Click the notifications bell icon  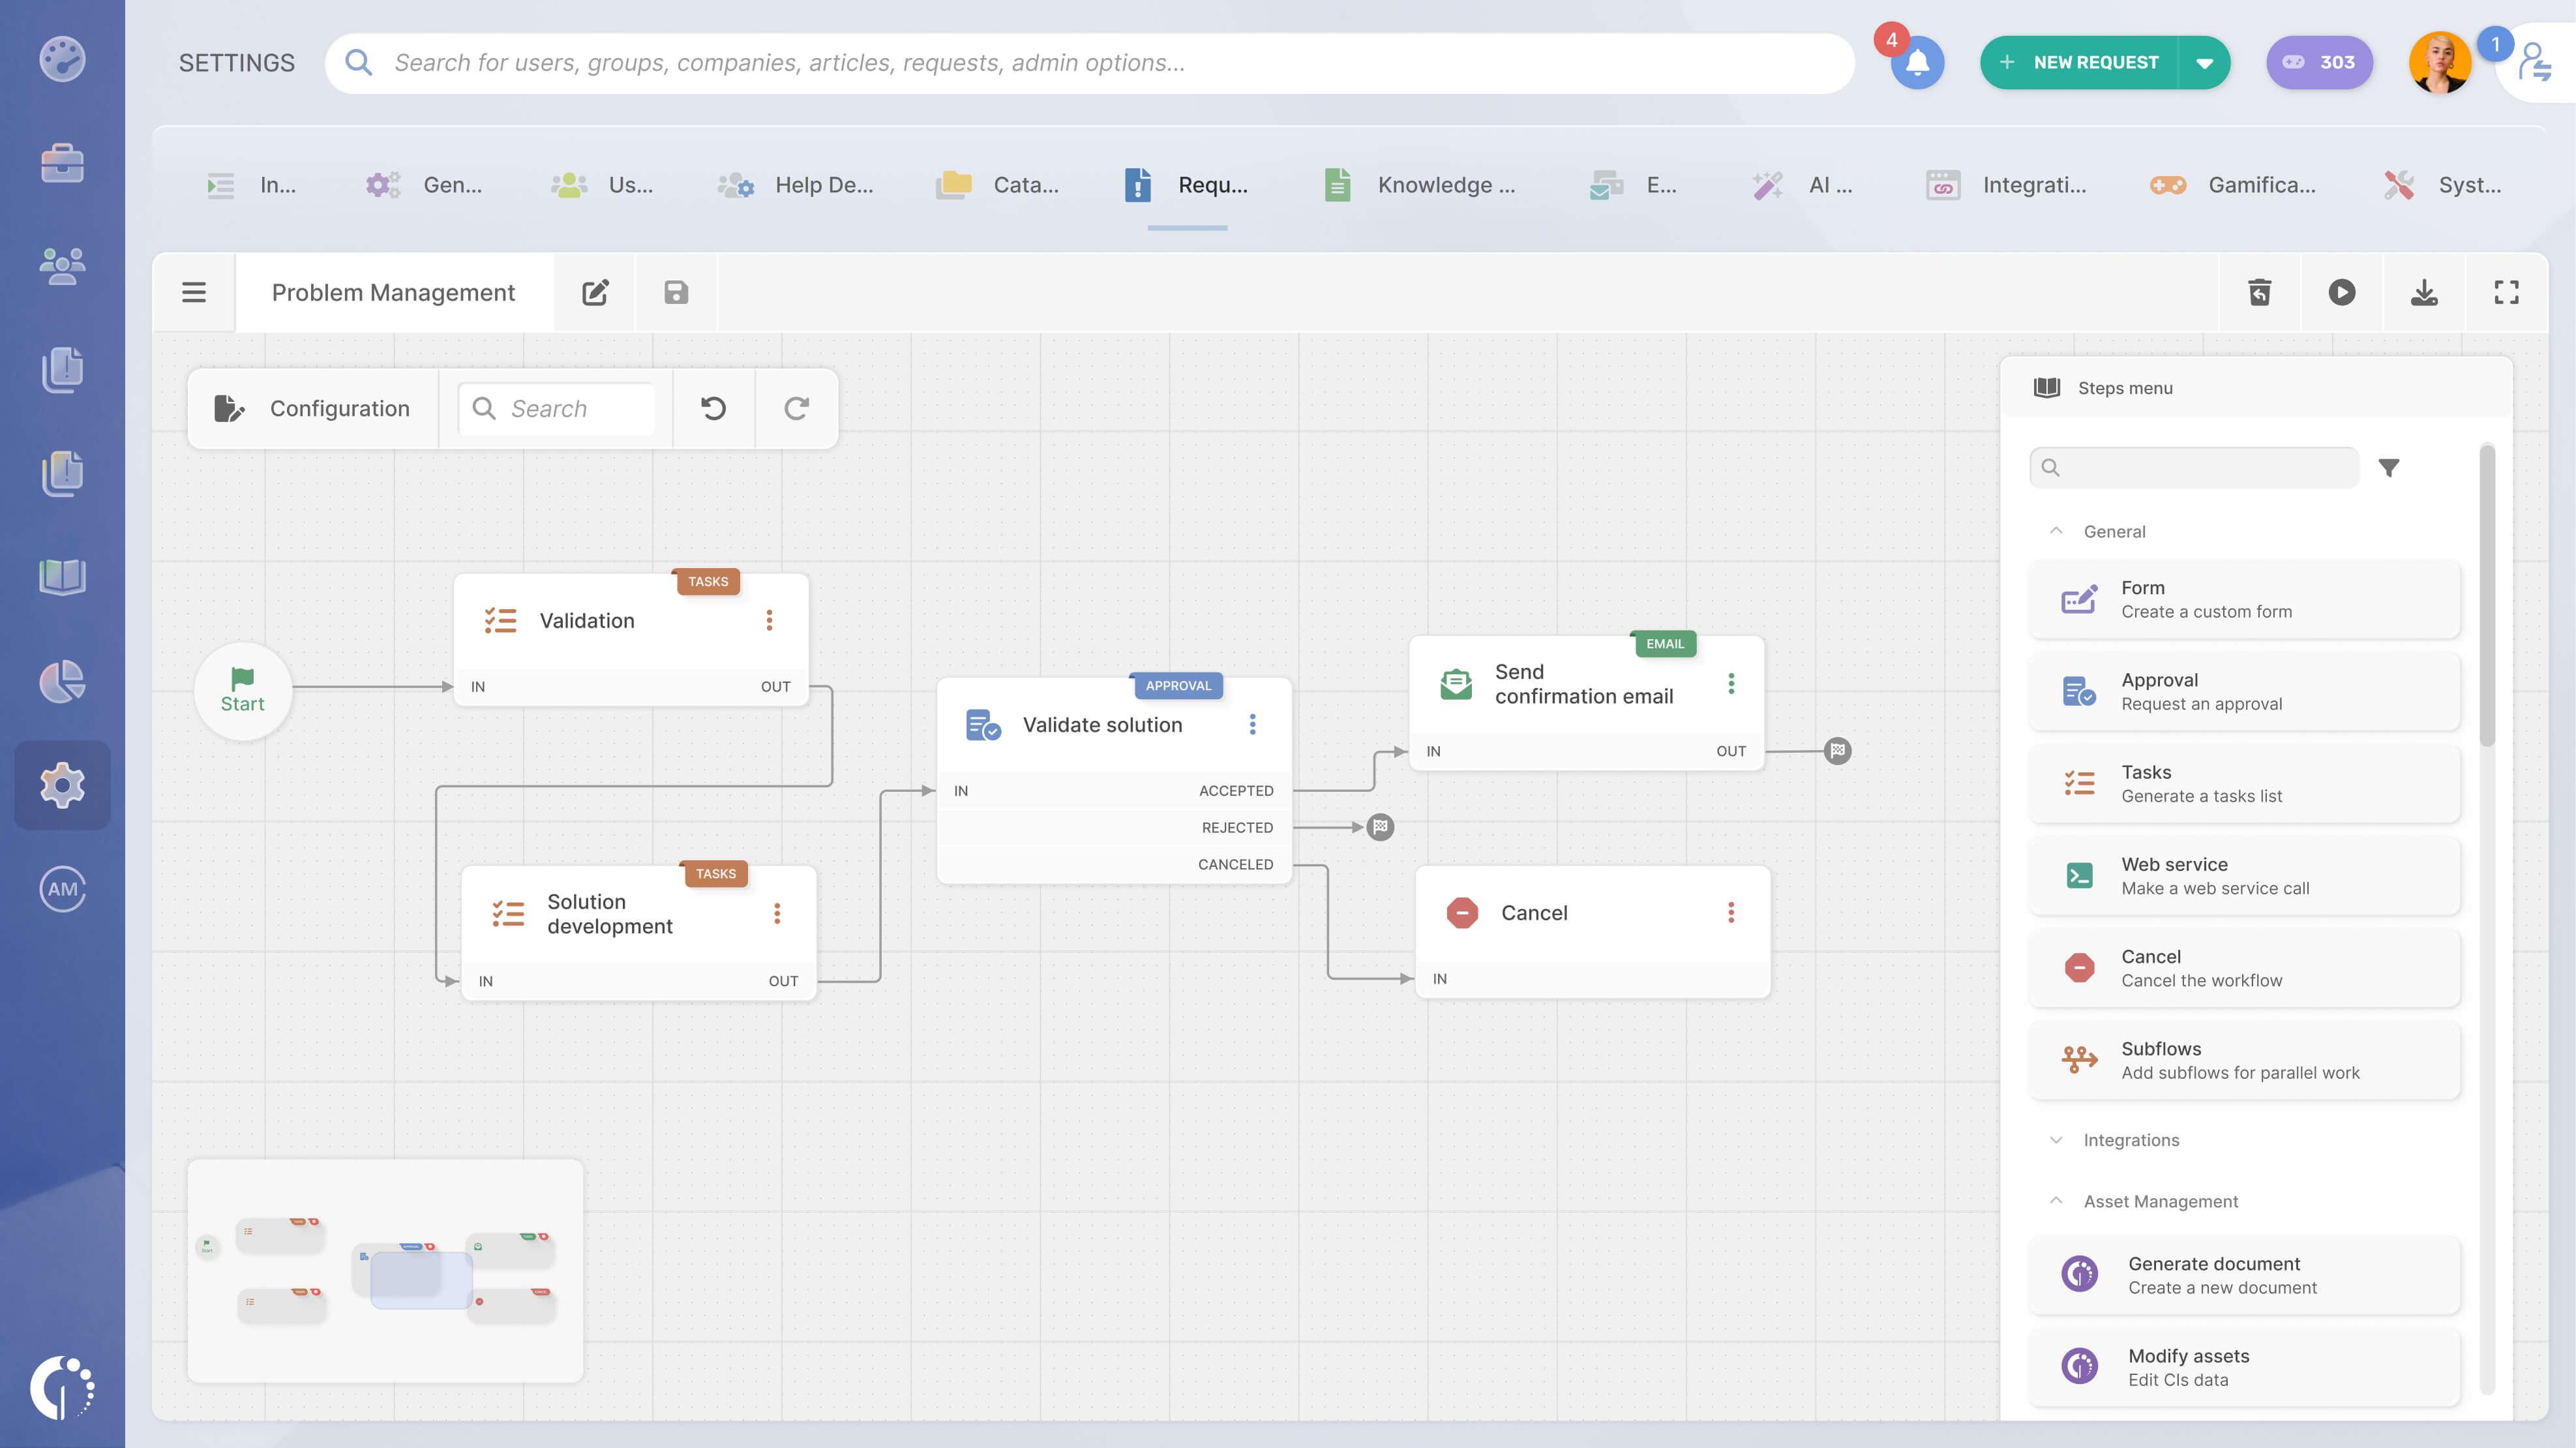pyautogui.click(x=1917, y=63)
